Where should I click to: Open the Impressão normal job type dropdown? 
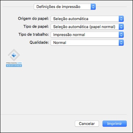pos(87,35)
